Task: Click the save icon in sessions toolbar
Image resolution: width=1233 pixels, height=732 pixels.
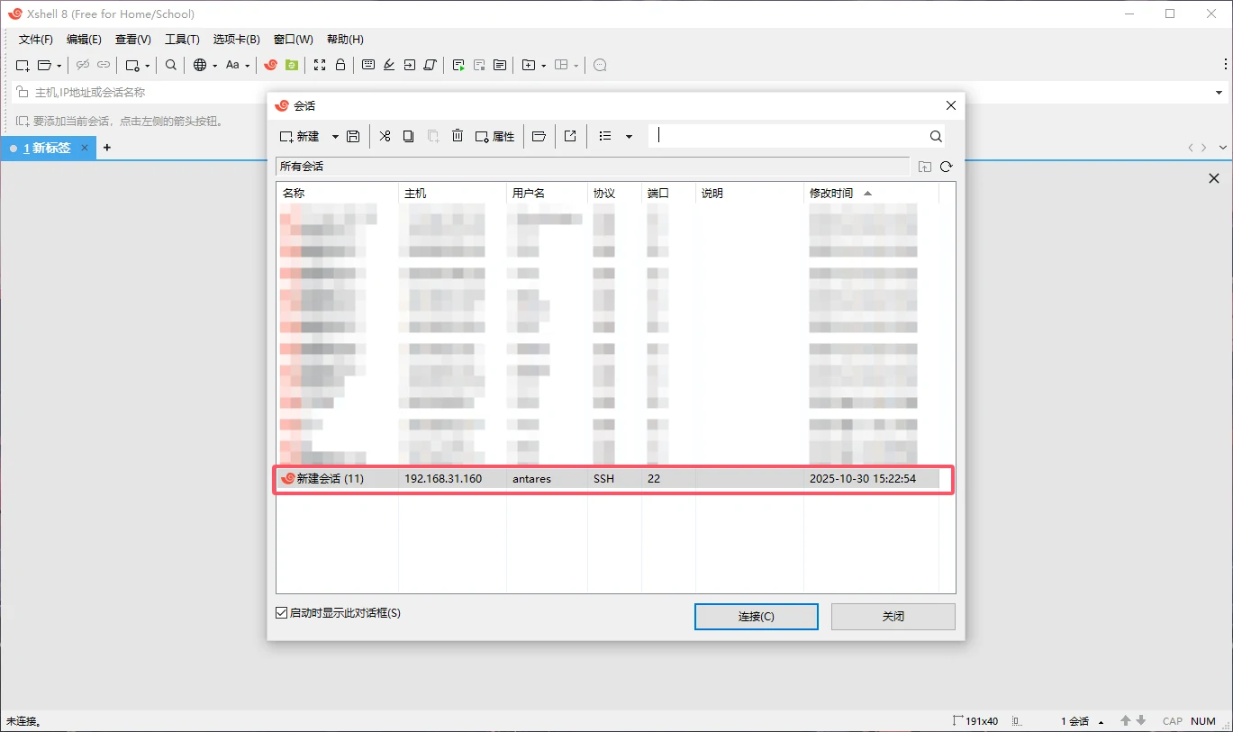Action: coord(353,136)
